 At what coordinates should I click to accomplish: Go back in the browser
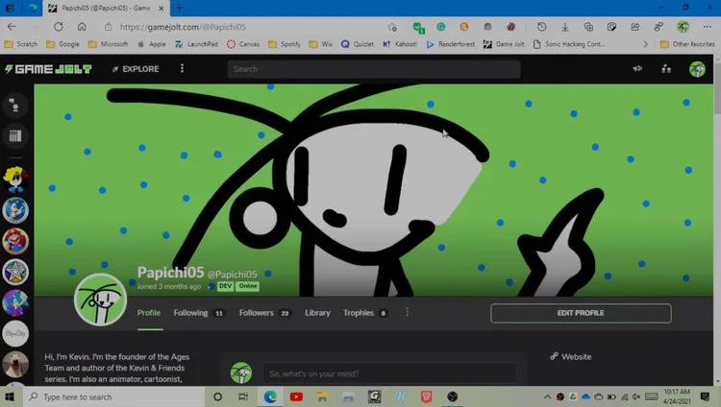pyautogui.click(x=12, y=27)
